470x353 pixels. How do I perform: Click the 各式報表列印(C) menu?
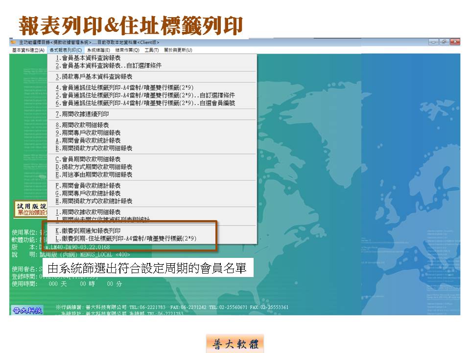[x=65, y=50]
